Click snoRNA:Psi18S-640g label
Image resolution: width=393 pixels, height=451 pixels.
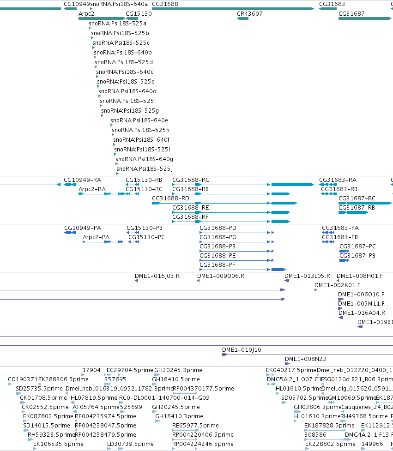tap(145, 159)
